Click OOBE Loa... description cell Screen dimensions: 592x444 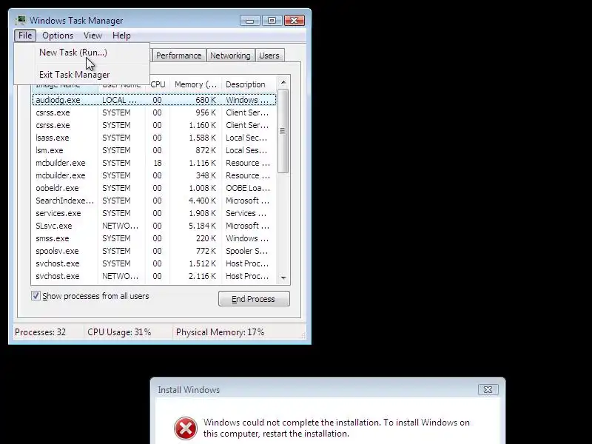click(x=248, y=188)
